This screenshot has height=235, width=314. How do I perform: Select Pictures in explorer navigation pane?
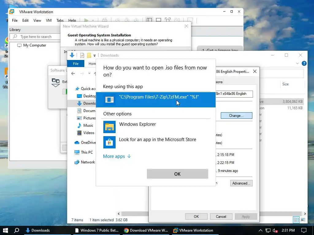pos(86,118)
